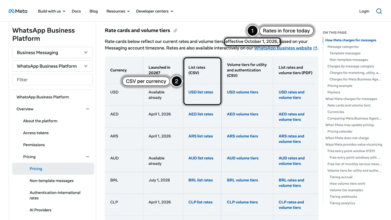Download BRL list rates CSV

click(x=201, y=180)
